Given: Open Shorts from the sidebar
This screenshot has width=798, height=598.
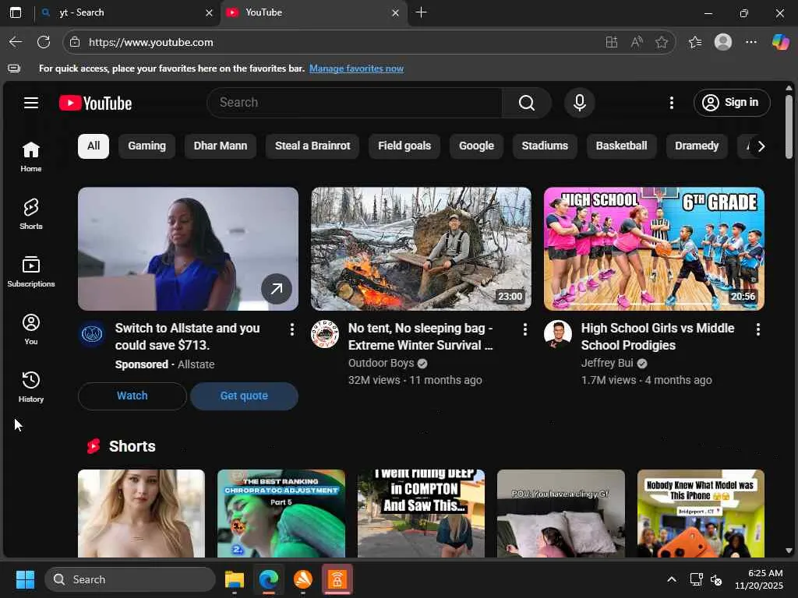Looking at the screenshot, I should coord(31,214).
